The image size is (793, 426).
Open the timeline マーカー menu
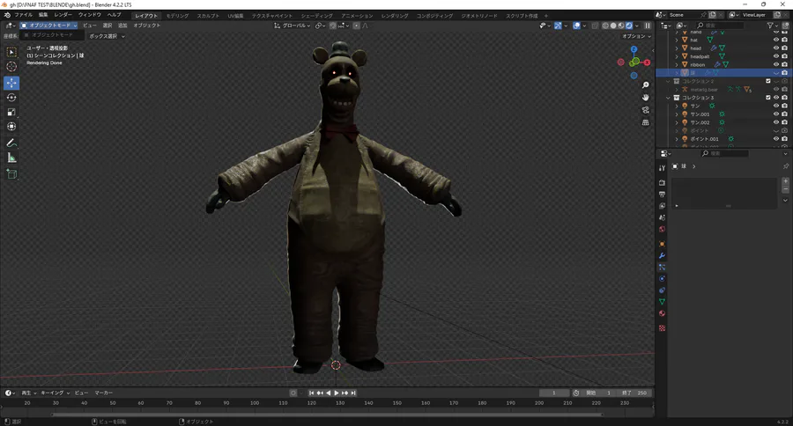(x=104, y=393)
